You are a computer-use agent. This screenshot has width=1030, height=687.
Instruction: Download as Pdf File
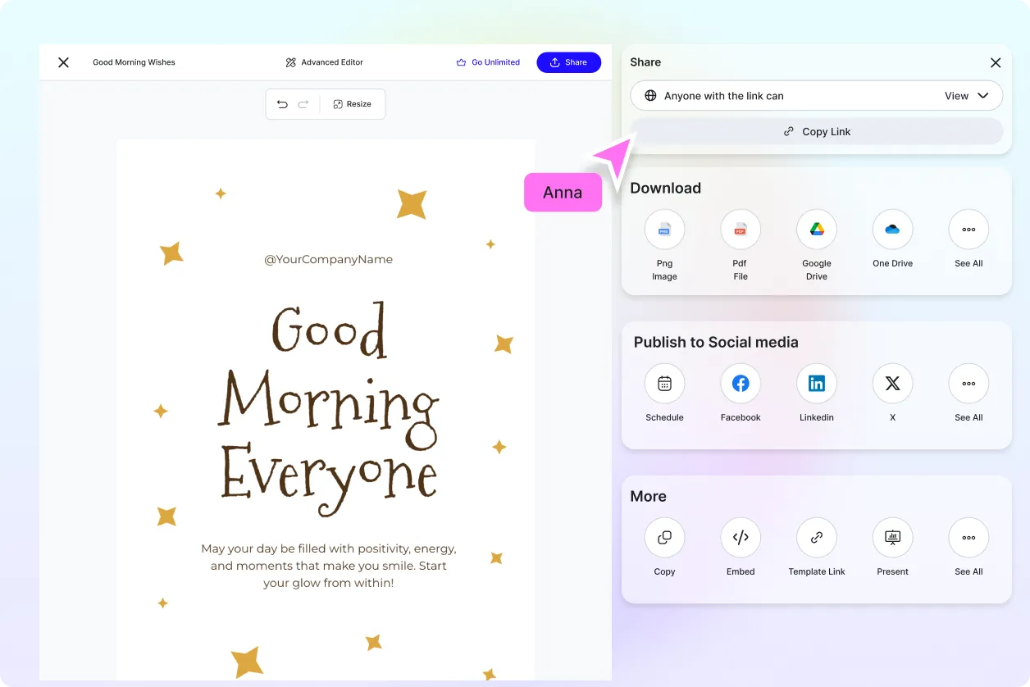point(740,229)
